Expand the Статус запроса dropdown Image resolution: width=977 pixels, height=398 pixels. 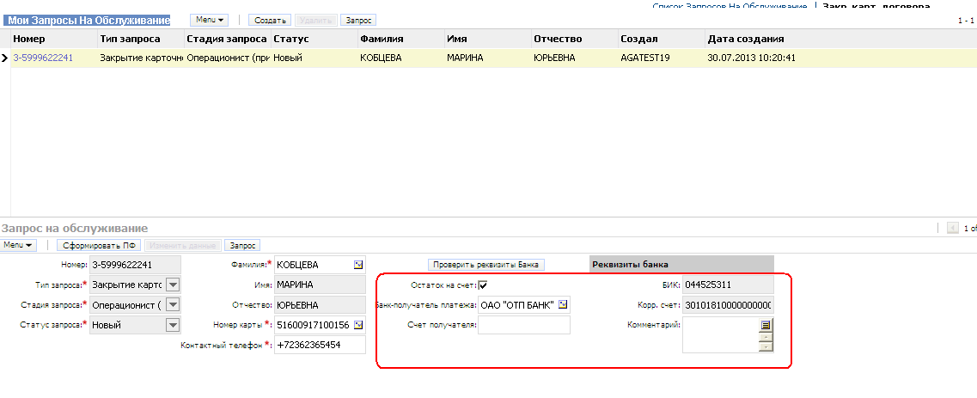click(174, 325)
